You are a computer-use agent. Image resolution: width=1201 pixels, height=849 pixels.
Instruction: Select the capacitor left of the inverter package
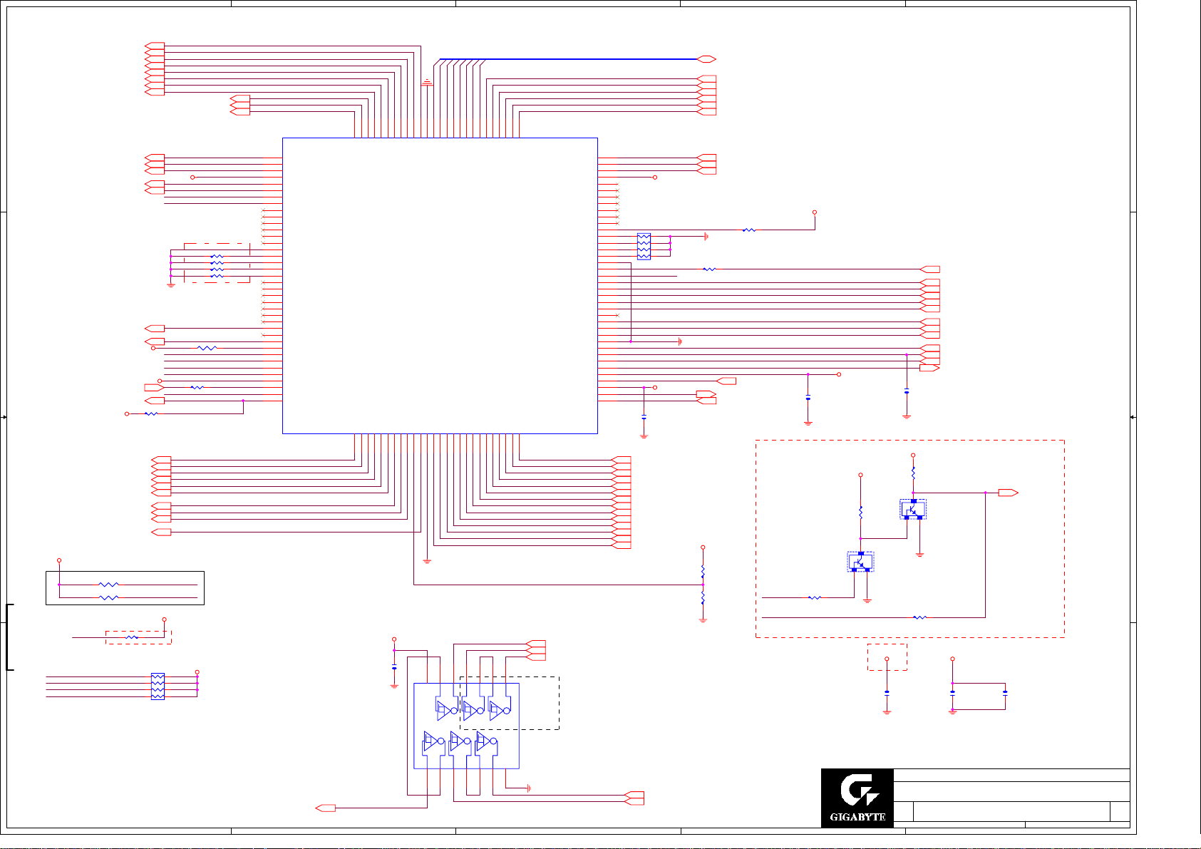point(394,667)
